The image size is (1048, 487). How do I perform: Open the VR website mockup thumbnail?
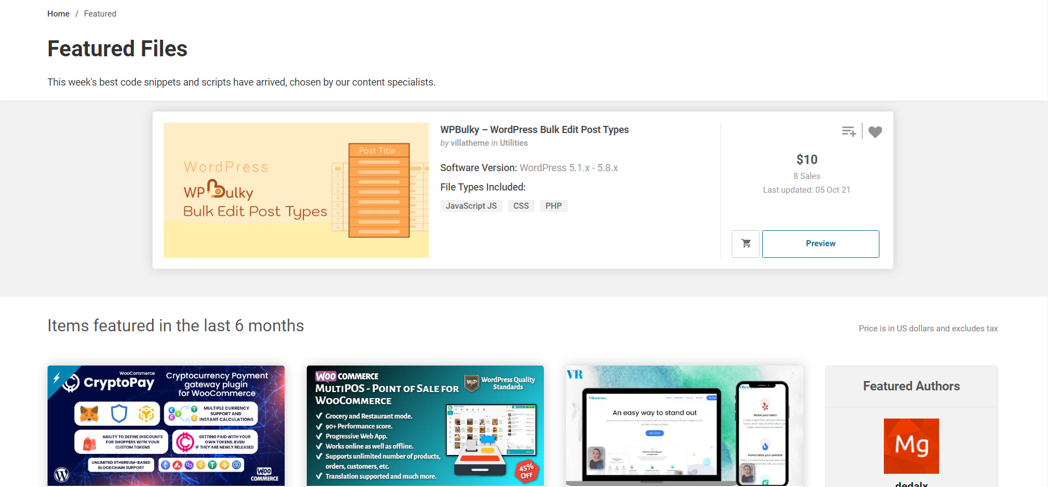pos(684,426)
